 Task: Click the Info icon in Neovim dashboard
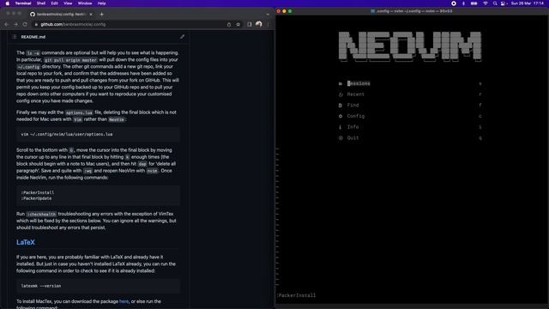coord(341,127)
